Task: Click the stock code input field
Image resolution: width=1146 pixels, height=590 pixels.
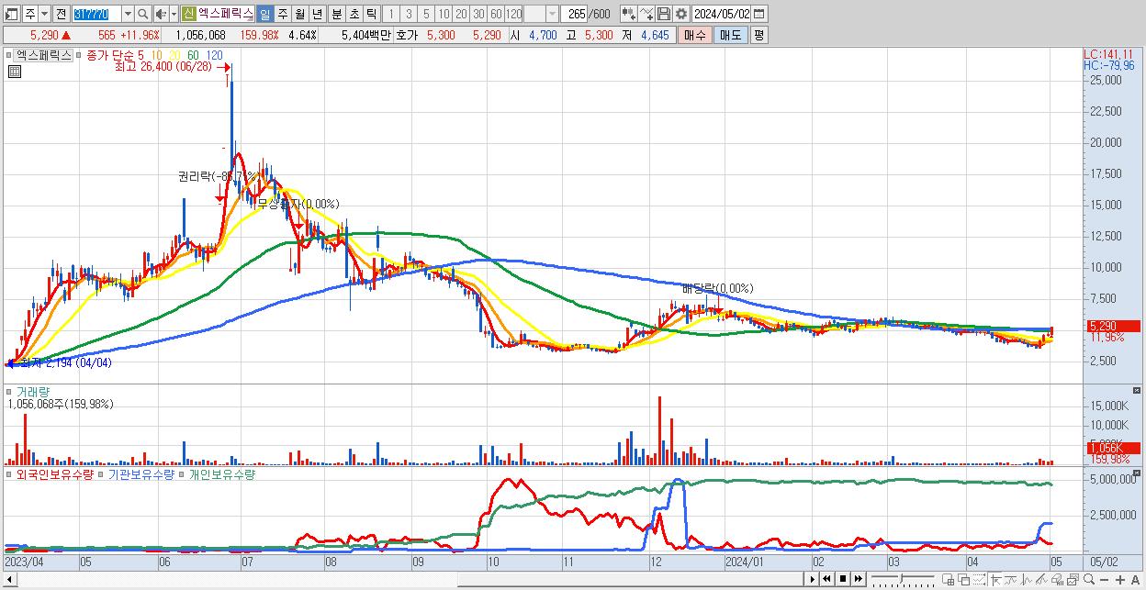Action: (97, 14)
